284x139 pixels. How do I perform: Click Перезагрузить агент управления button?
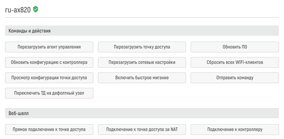pos(49,47)
